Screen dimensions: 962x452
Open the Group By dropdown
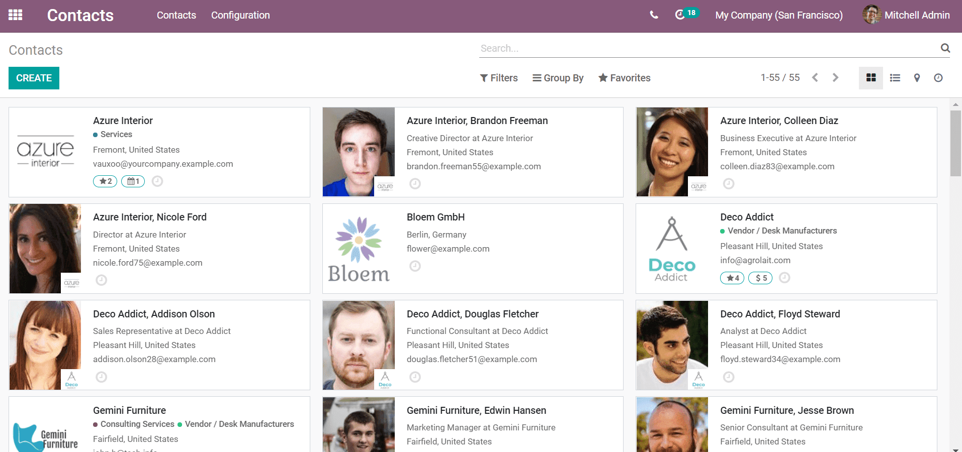(558, 78)
